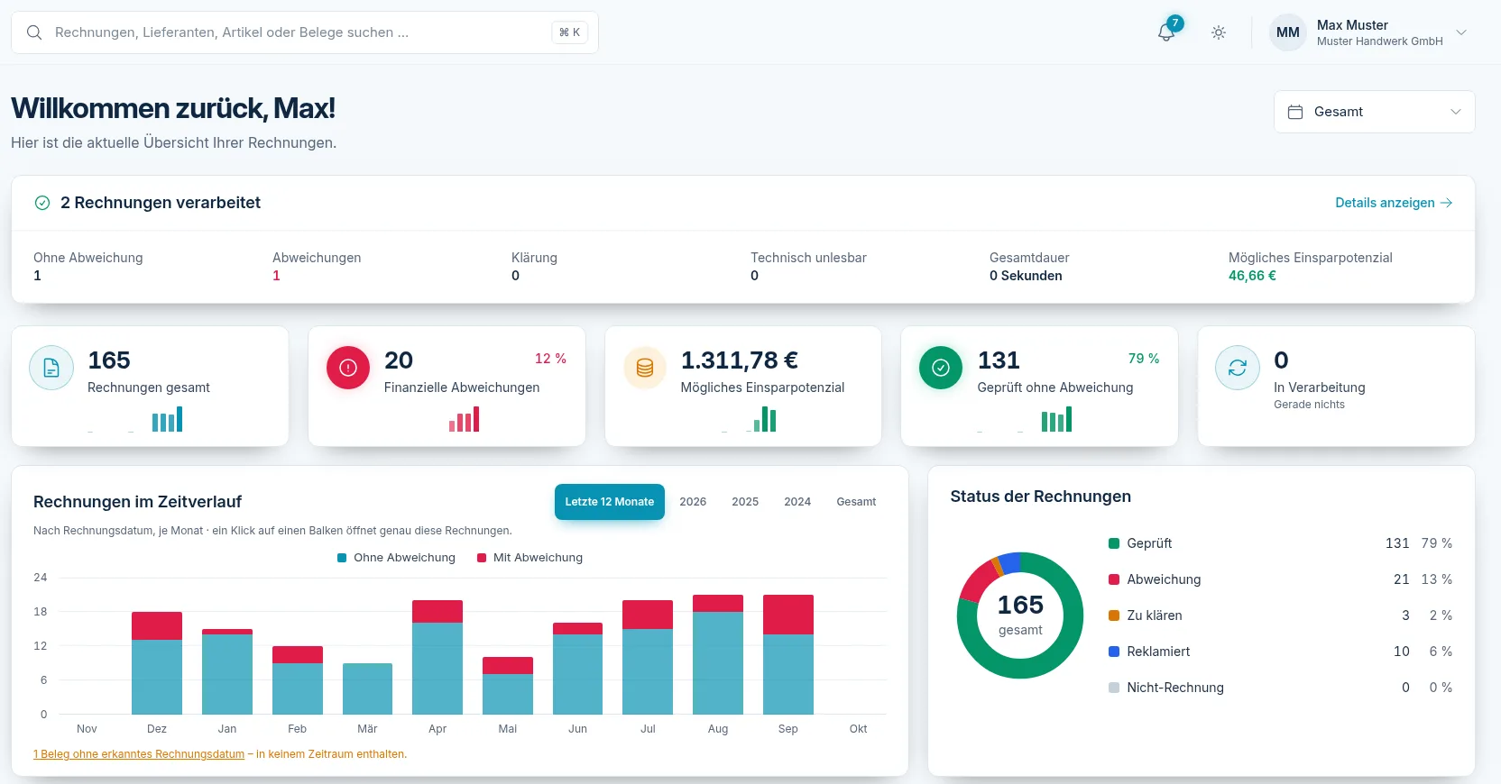The image size is (1501, 784).
Task: Click refresh icon on In Verarbeitung card
Action: (x=1238, y=368)
